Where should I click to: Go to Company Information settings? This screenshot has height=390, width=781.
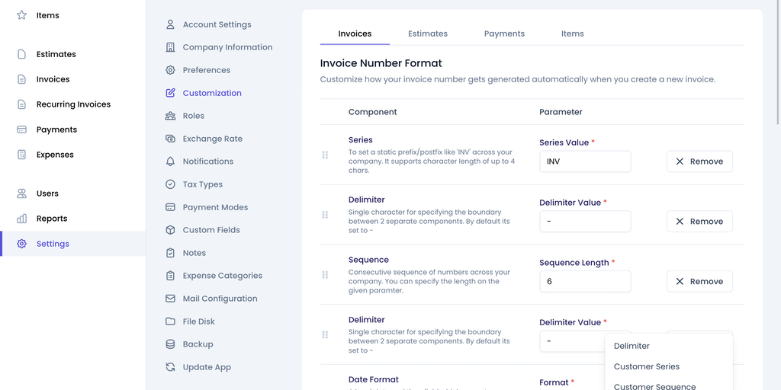point(227,47)
